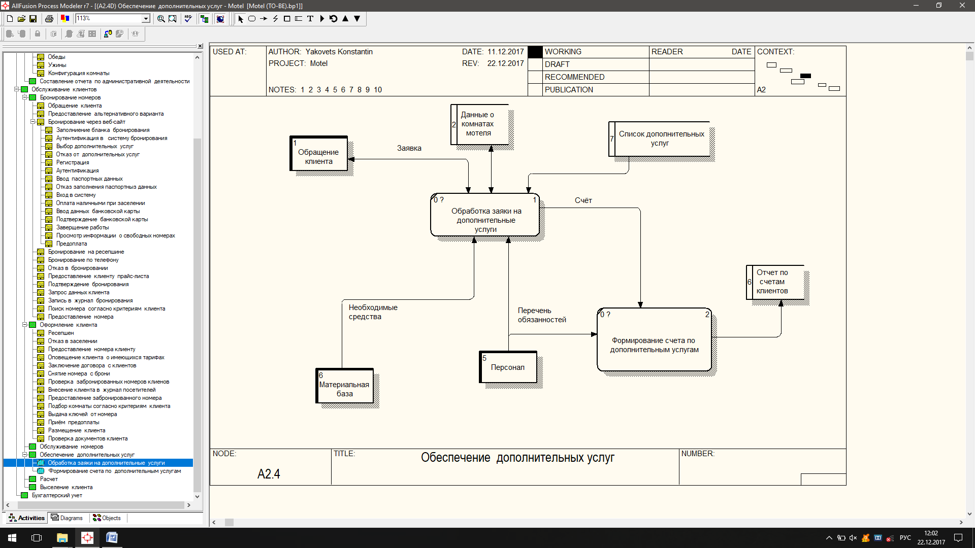The width and height of the screenshot is (975, 548).
Task: Select the Отчет по счетам клиентов data store
Action: pyautogui.click(x=775, y=282)
